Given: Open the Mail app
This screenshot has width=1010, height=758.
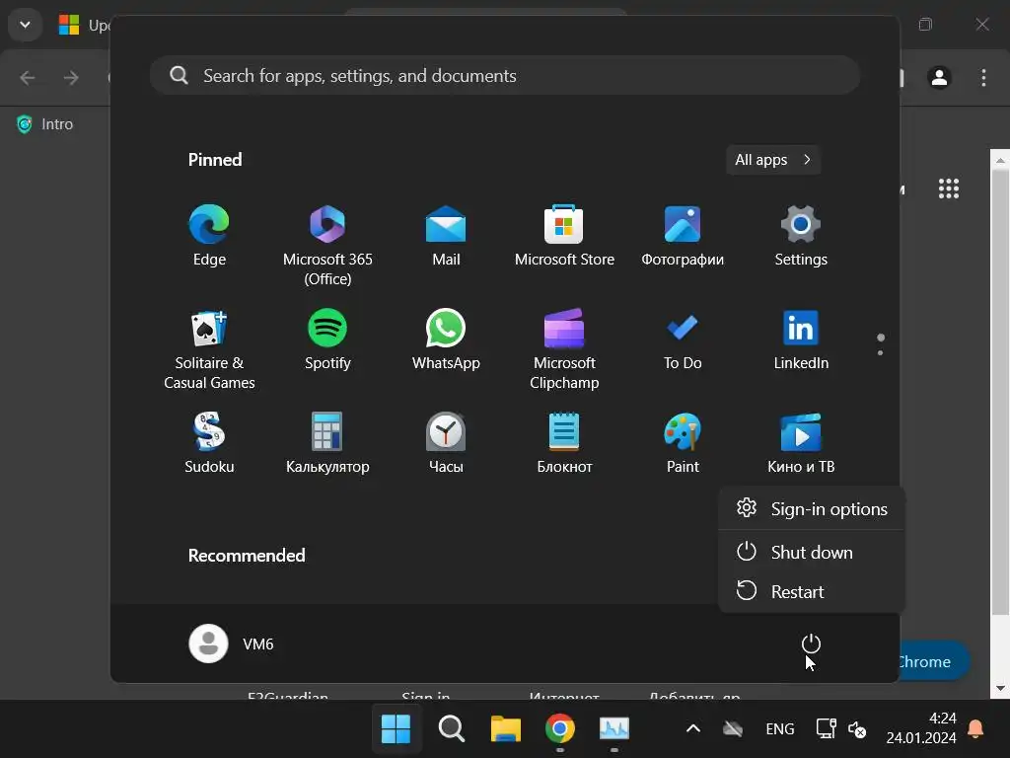Looking at the screenshot, I should pos(446,235).
